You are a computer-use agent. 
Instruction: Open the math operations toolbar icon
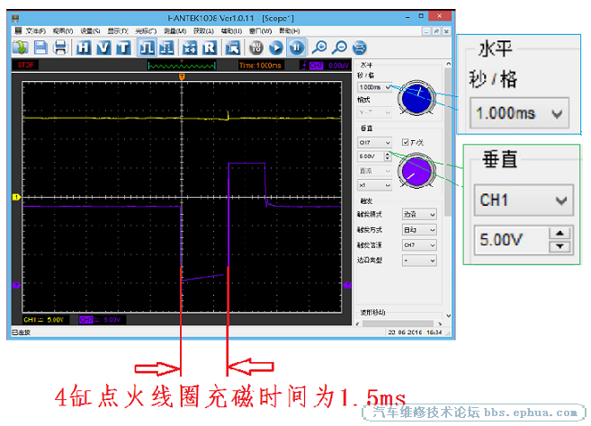click(189, 48)
